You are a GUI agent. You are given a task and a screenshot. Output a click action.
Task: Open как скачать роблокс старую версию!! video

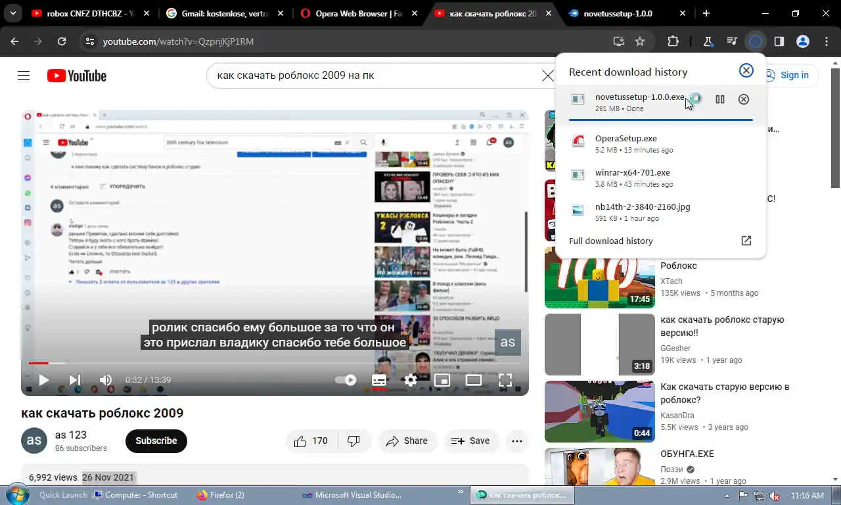722,326
